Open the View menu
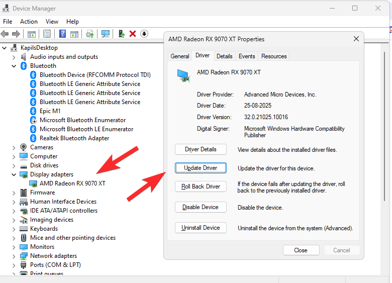The image size is (392, 283). 52,22
